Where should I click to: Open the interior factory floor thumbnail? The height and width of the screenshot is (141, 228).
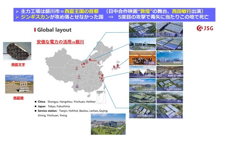point(170,72)
